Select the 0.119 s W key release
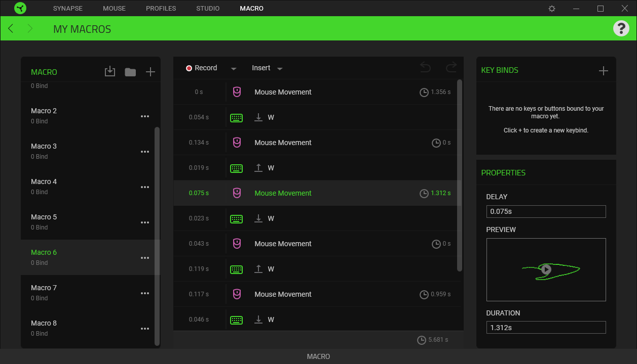The image size is (637, 364). [315, 269]
